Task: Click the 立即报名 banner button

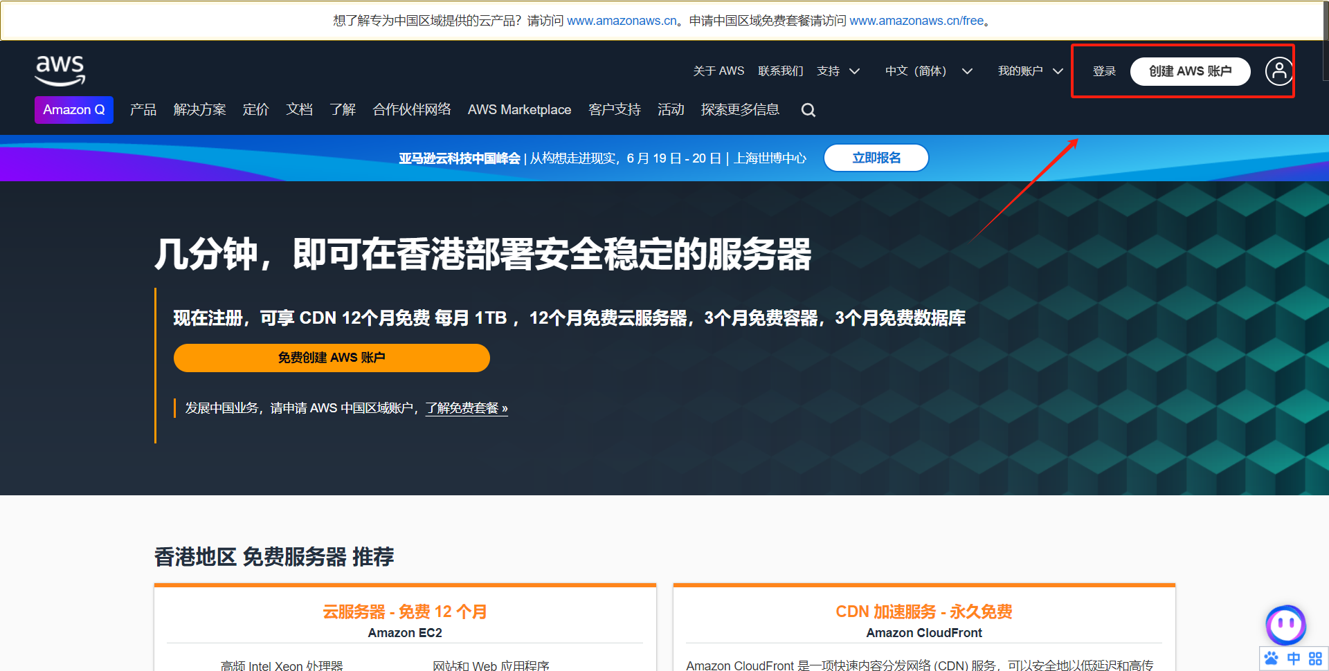Action: coord(876,158)
